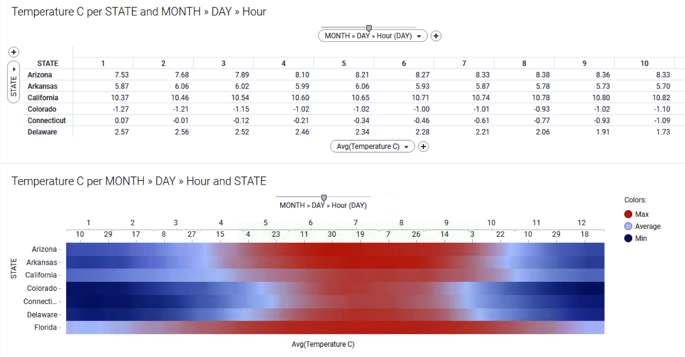Image resolution: width=685 pixels, height=357 pixels.
Task: Select the STATE column header in the table
Action: point(48,63)
